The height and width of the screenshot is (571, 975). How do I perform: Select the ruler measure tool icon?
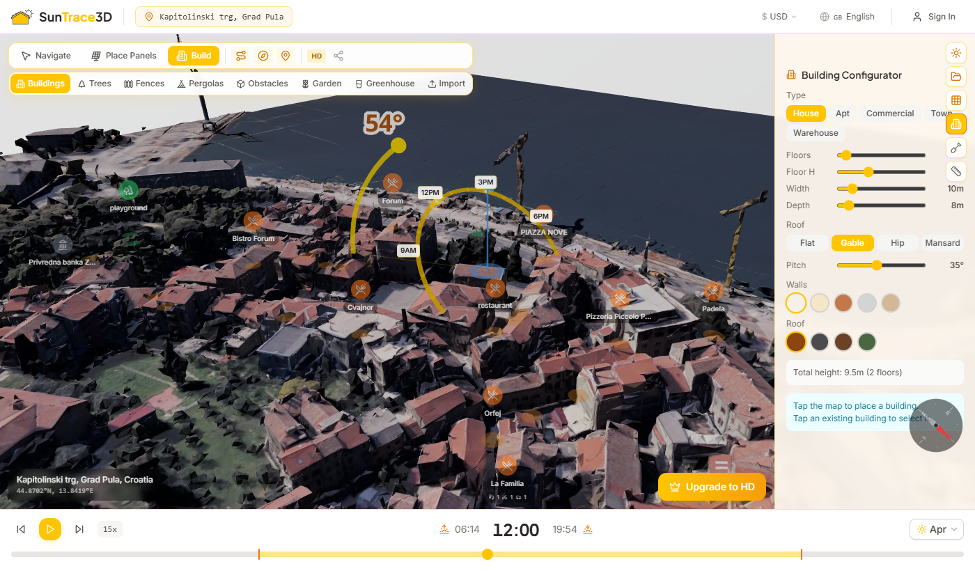click(x=955, y=171)
